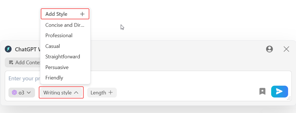Open the user profile account icon

pyautogui.click(x=269, y=49)
